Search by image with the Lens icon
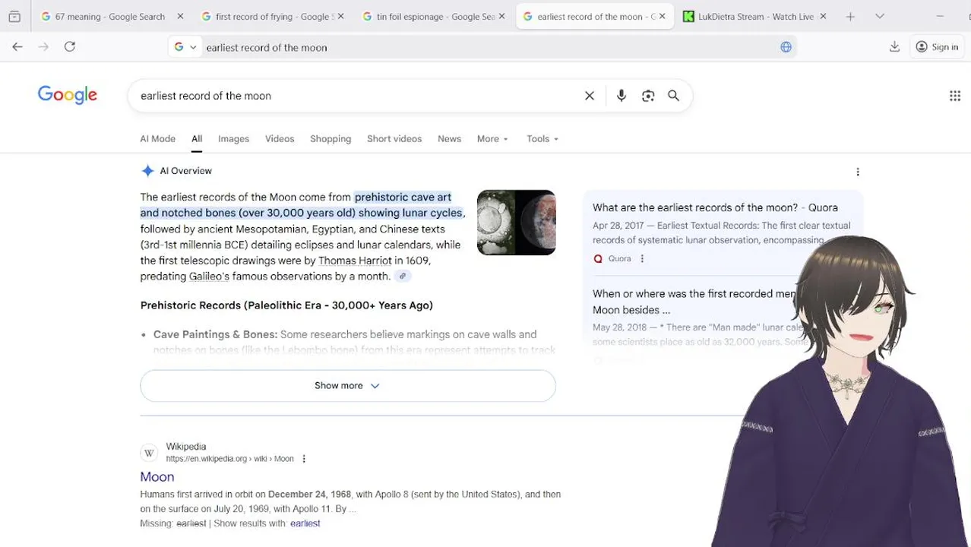971x547 pixels. tap(648, 96)
